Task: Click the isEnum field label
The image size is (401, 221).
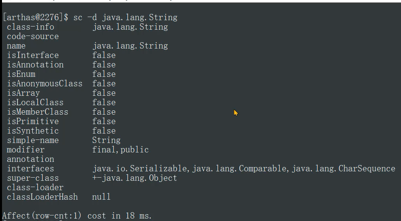Action: (21, 74)
